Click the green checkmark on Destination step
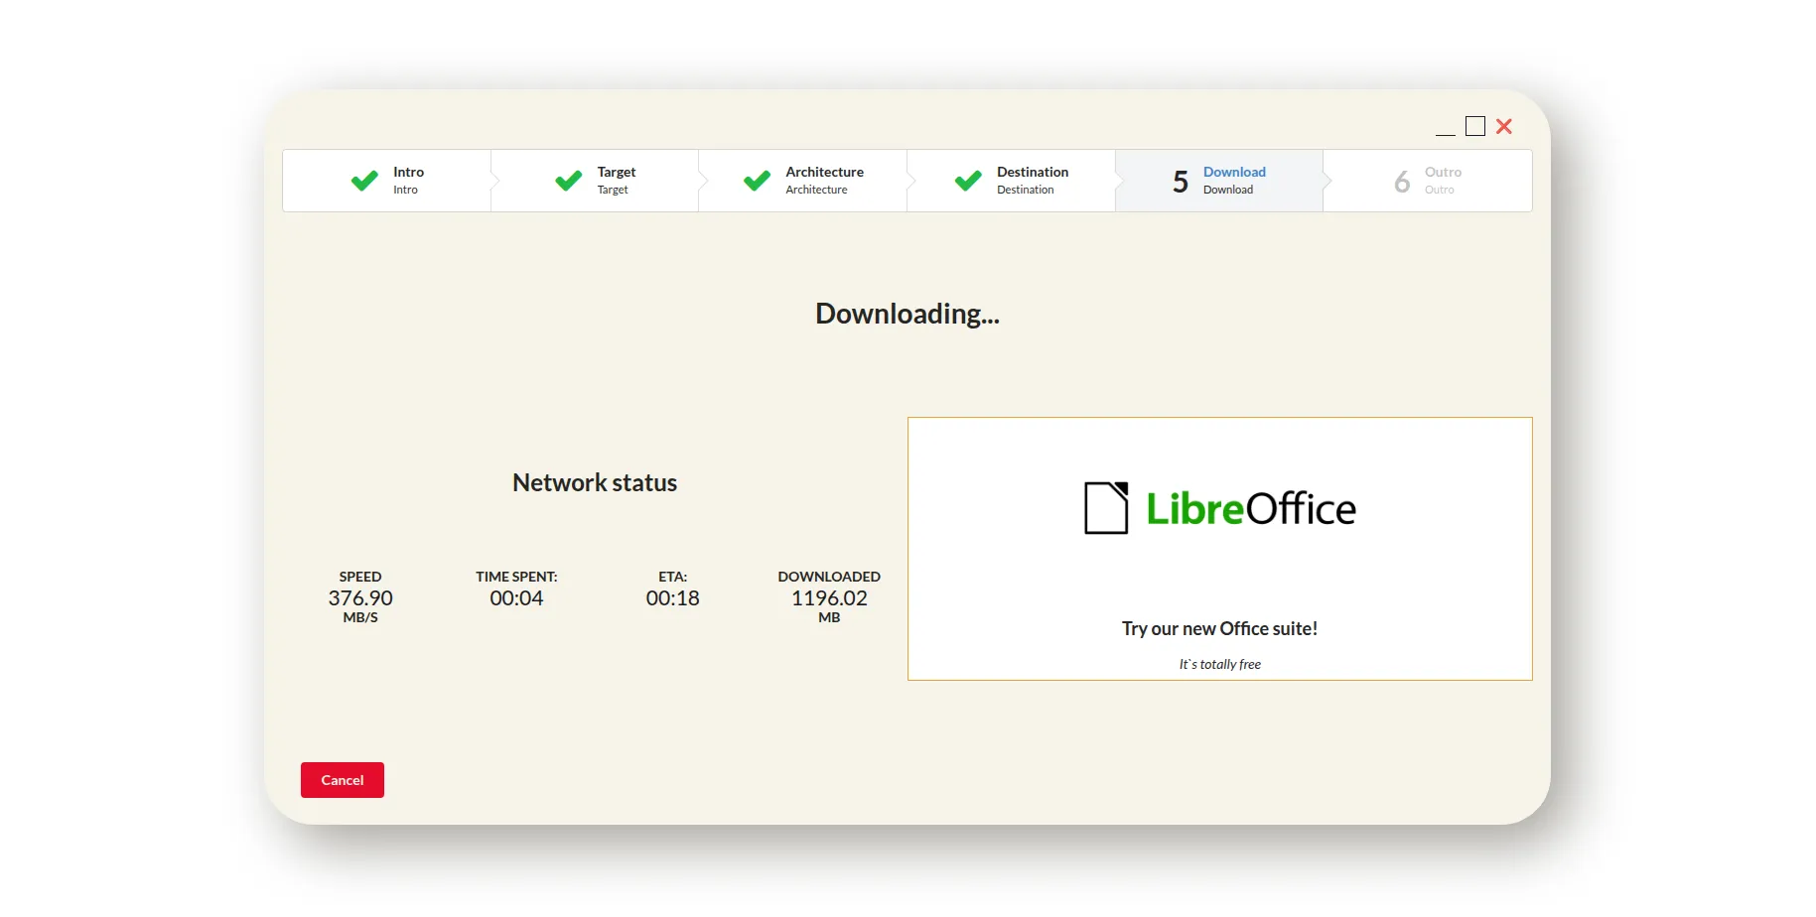1816x917 pixels. tap(968, 181)
